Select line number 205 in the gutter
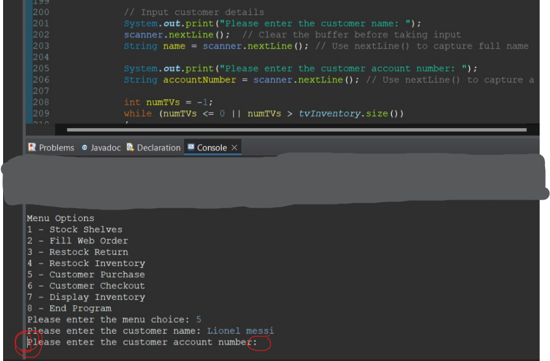This screenshot has height=361, width=550. (x=40, y=68)
